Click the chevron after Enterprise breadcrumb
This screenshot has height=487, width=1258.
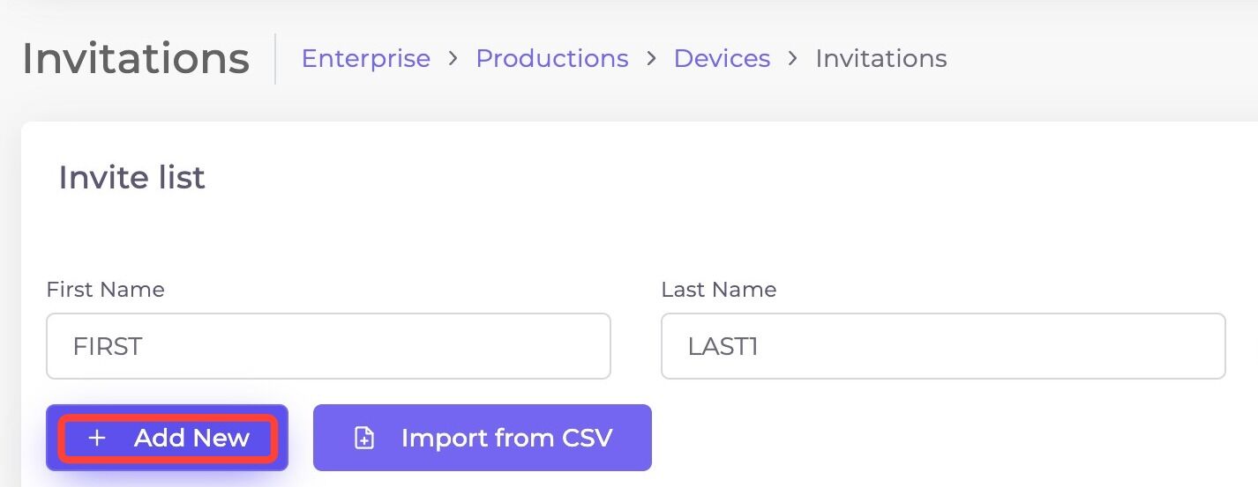point(453,58)
